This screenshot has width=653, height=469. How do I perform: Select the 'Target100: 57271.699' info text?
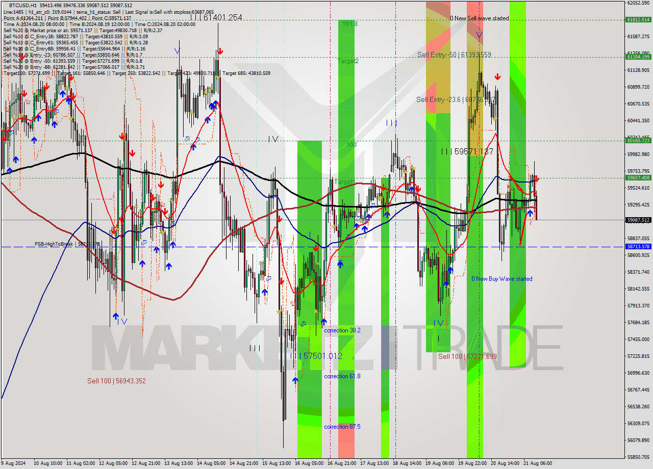(x=27, y=73)
